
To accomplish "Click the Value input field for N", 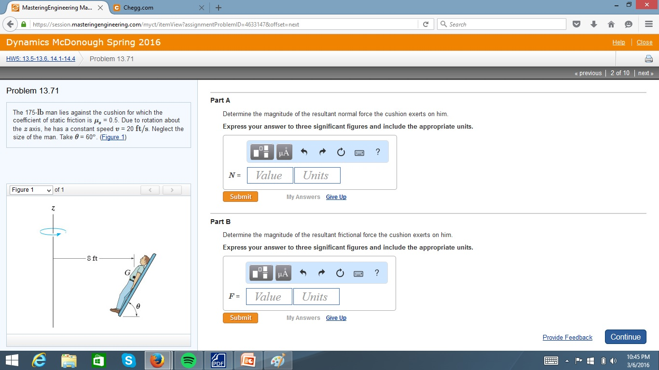I will tap(269, 175).
